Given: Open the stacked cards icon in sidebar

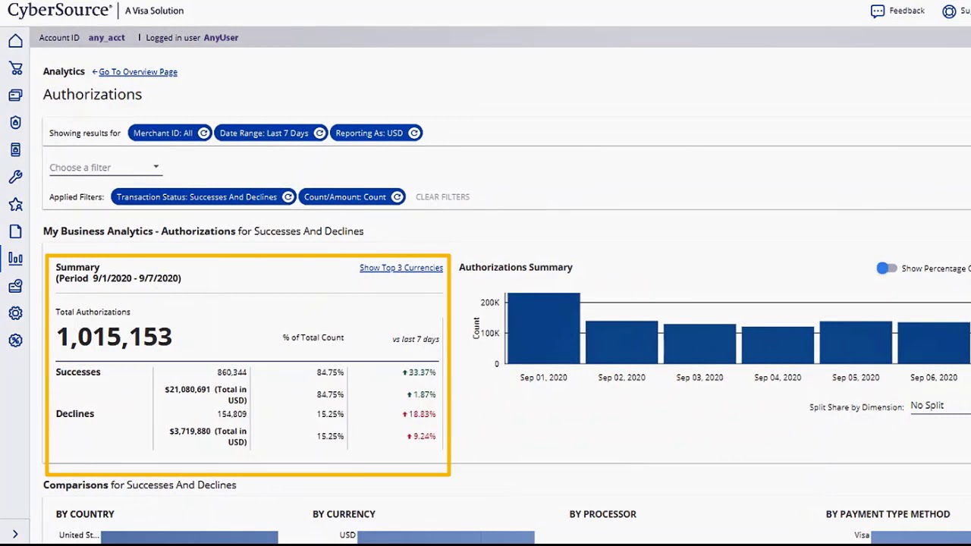Looking at the screenshot, I should pyautogui.click(x=15, y=96).
